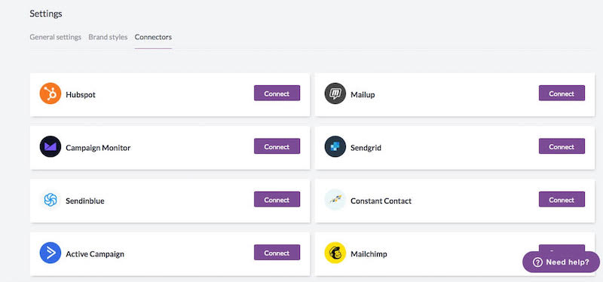Click the yellow Mailchimp monkey logo
The image size is (603, 282).
click(335, 253)
